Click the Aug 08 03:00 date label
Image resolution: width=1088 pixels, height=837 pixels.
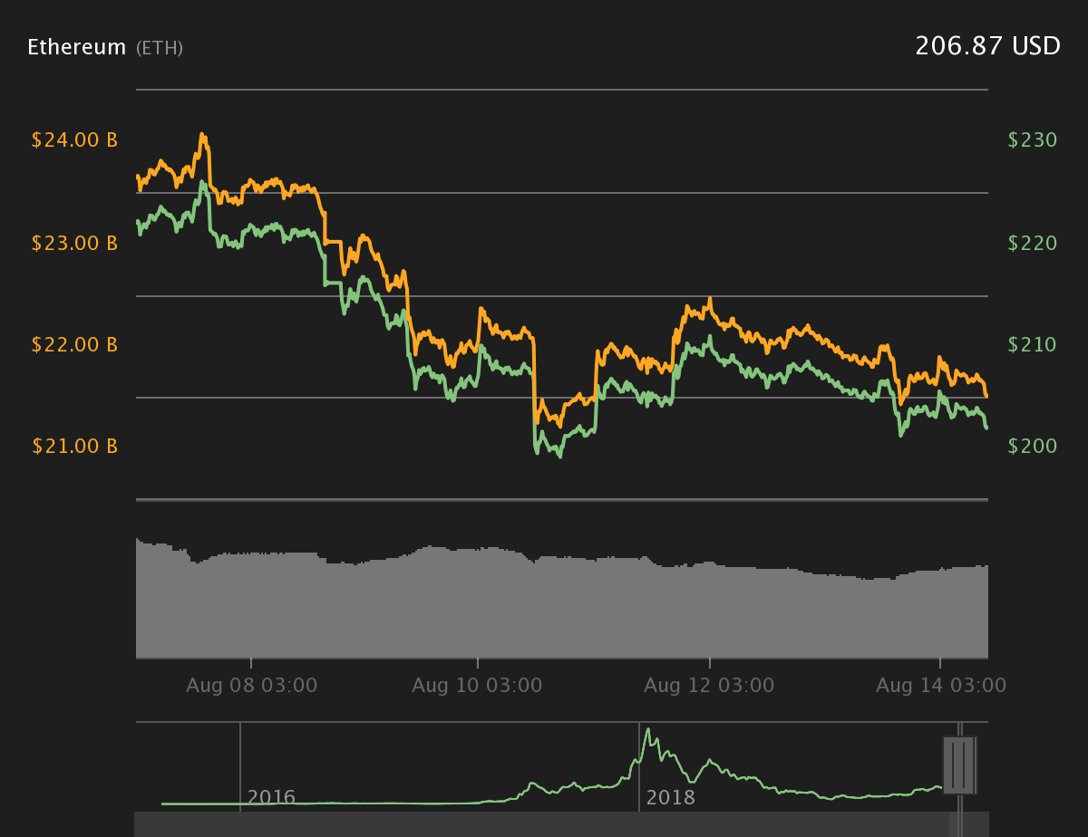click(252, 686)
